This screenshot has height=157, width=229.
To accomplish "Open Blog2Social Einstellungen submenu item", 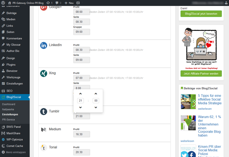I will point(10,114).
